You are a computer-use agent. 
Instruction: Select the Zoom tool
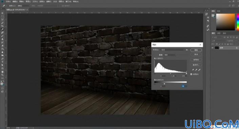tap(2, 75)
